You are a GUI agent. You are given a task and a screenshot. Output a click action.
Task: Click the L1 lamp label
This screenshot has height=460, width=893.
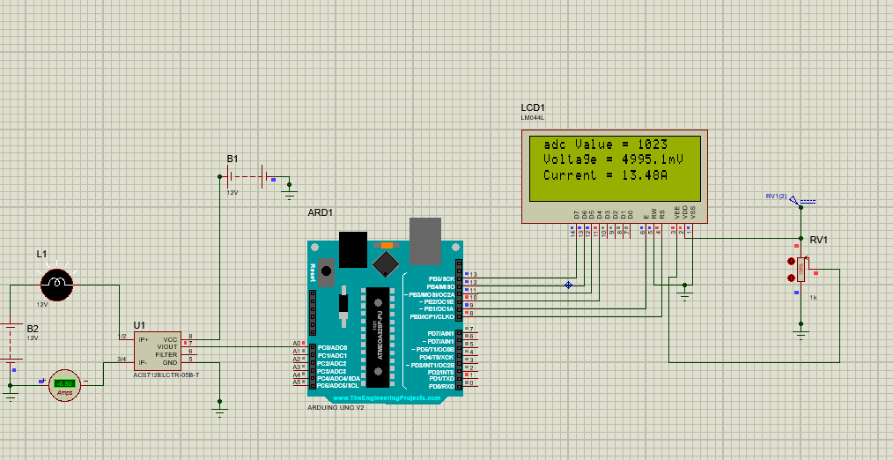click(x=41, y=254)
